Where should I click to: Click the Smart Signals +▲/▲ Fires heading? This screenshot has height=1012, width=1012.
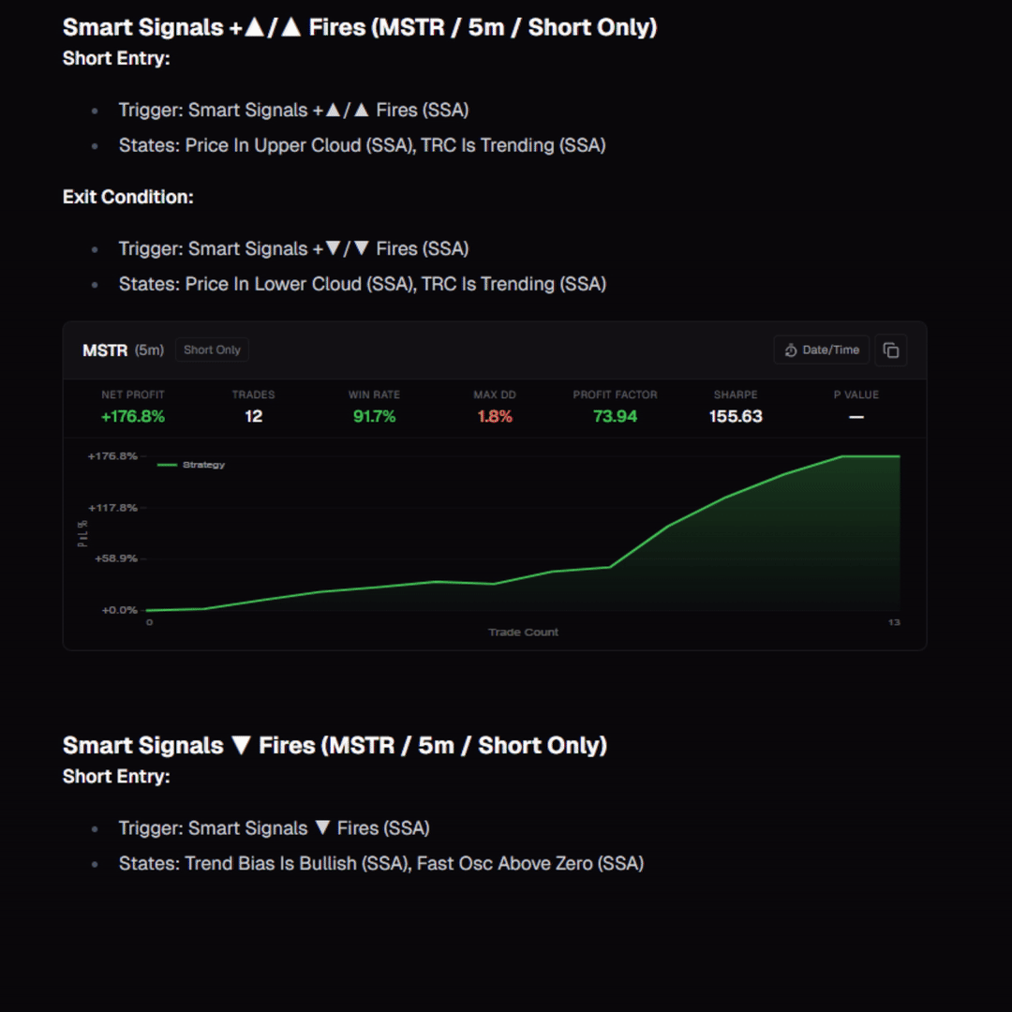click(360, 28)
